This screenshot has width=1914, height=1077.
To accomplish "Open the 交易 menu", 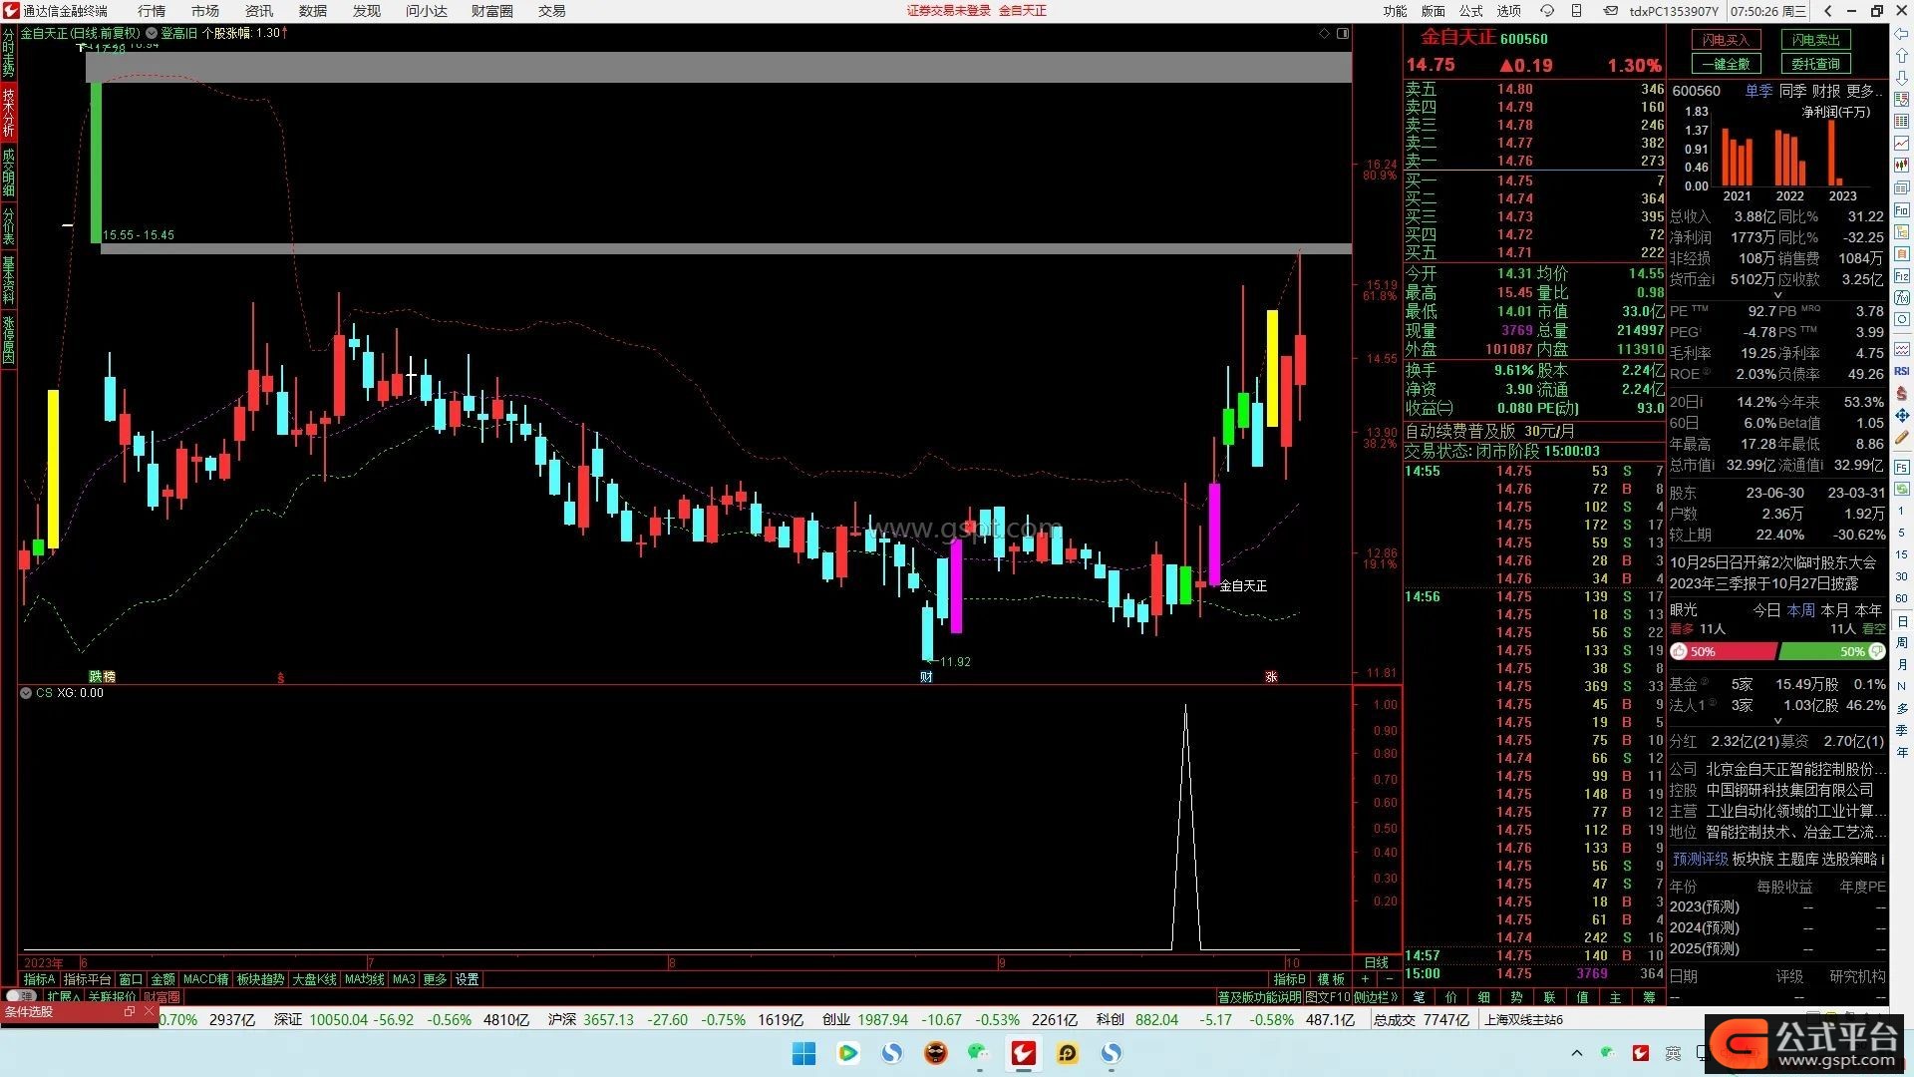I will click(x=551, y=11).
